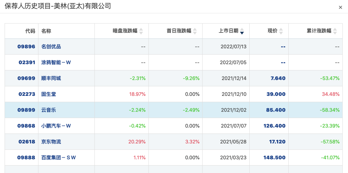Click cumulative change -41.07%

point(330,158)
